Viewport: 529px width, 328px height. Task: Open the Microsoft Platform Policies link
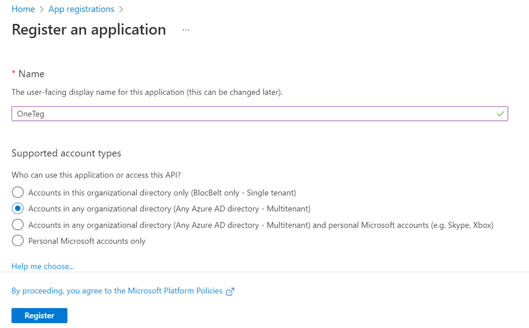(117, 291)
